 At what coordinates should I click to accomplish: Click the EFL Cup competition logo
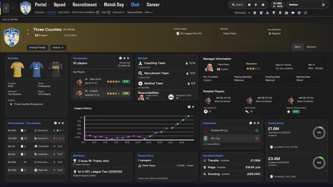[205, 138]
